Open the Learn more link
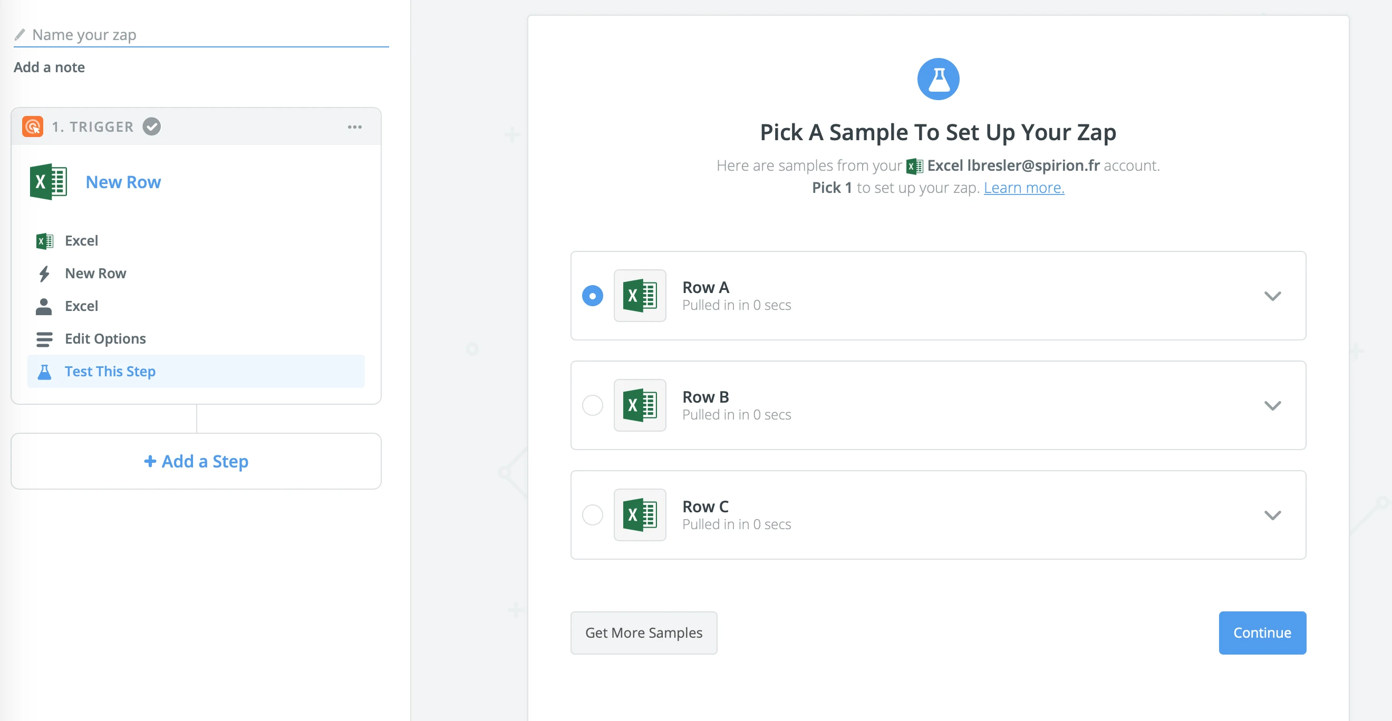1392x721 pixels. (1023, 188)
